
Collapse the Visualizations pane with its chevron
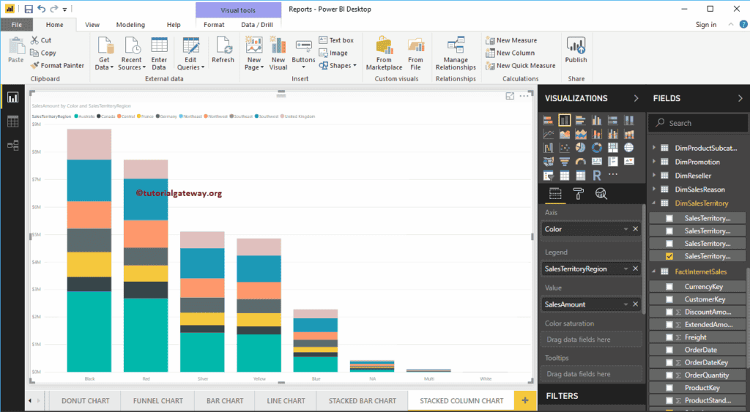635,98
